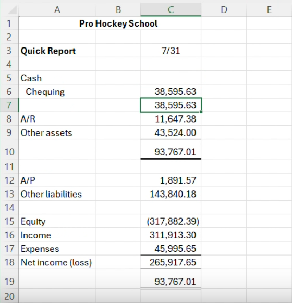Click the Quick Report cell

point(57,51)
